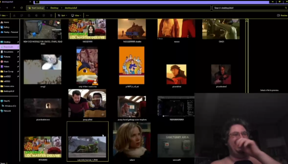Refresh the current folder view
This screenshot has height=164, width=288.
22,8
